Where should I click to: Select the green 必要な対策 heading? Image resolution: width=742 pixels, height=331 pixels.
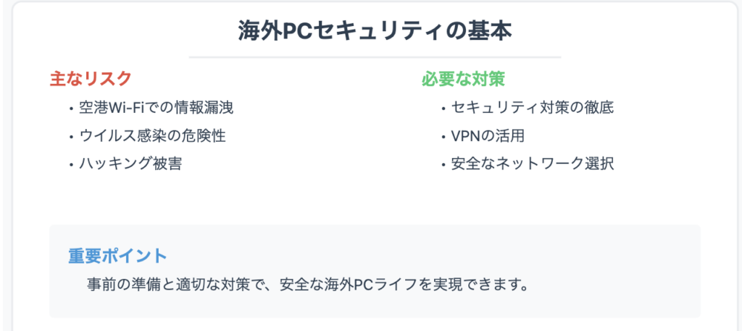(463, 79)
